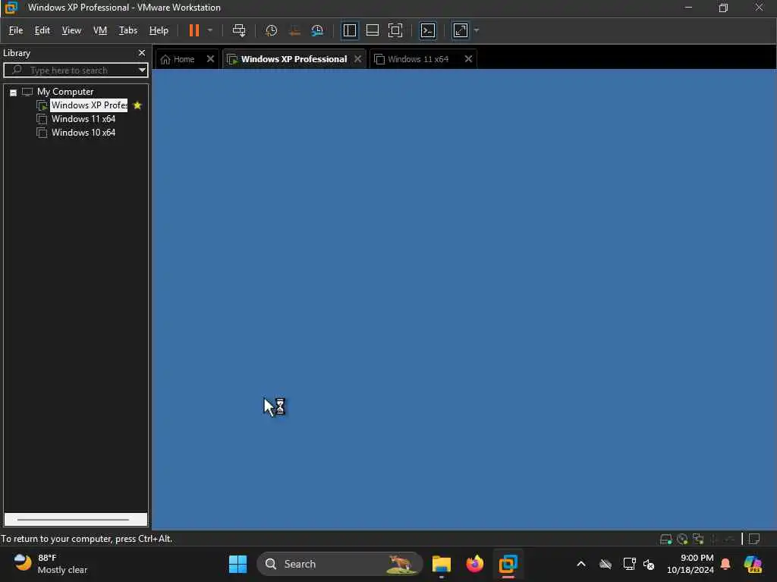Open Firefox from the taskbar
Screen dimensions: 777x582
pyautogui.click(x=475, y=564)
